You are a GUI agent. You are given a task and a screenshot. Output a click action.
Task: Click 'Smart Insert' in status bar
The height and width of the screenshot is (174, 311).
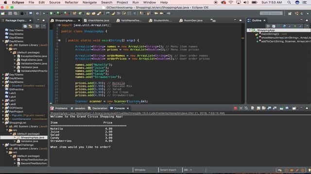click(168, 170)
